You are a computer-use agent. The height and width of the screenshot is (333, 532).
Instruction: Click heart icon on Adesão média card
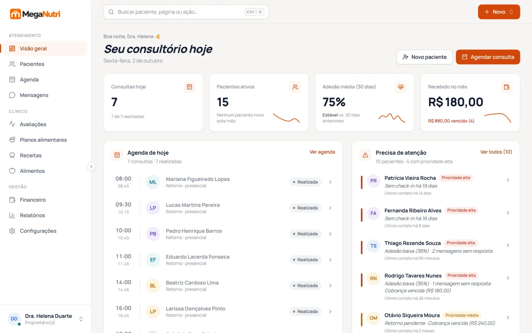(401, 87)
